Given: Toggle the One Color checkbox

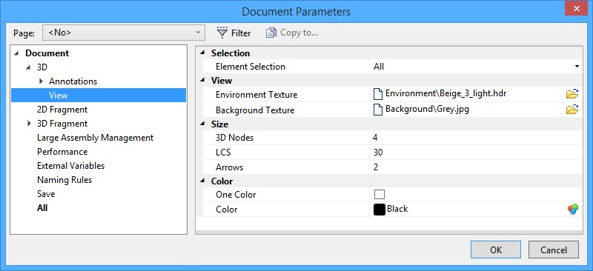Looking at the screenshot, I should click(380, 194).
